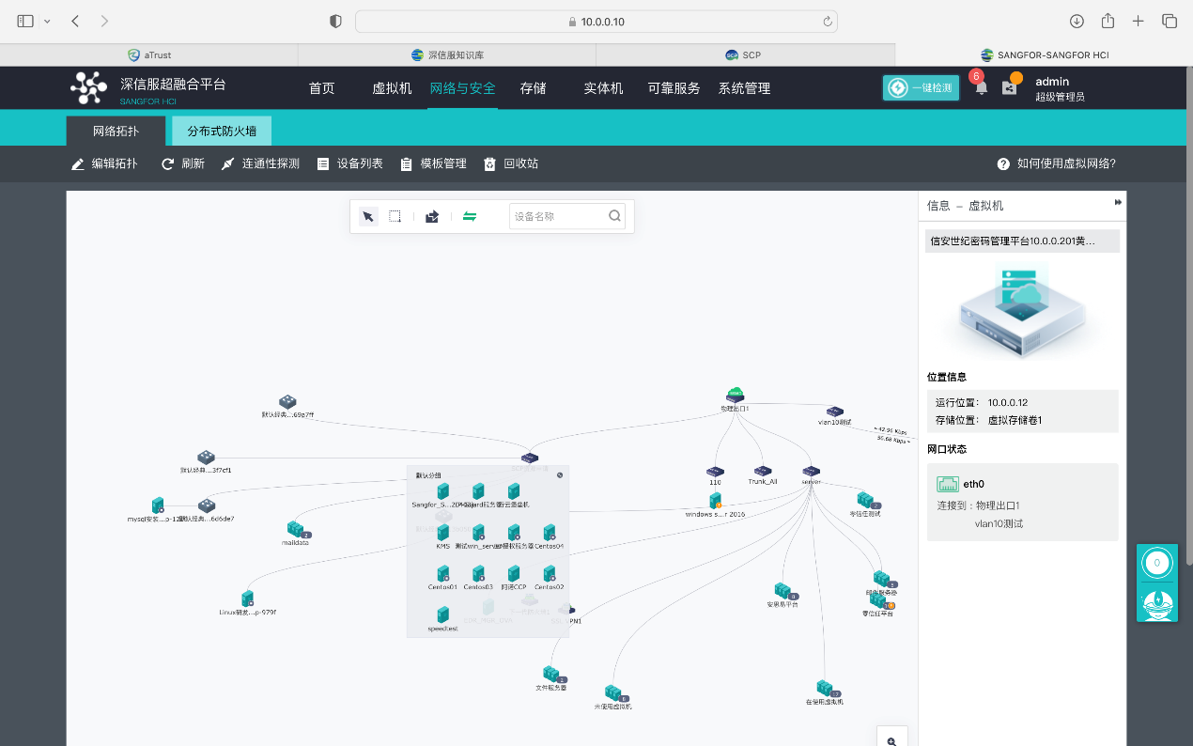
Task: Click the 设备名称 search field
Action: [x=558, y=217]
